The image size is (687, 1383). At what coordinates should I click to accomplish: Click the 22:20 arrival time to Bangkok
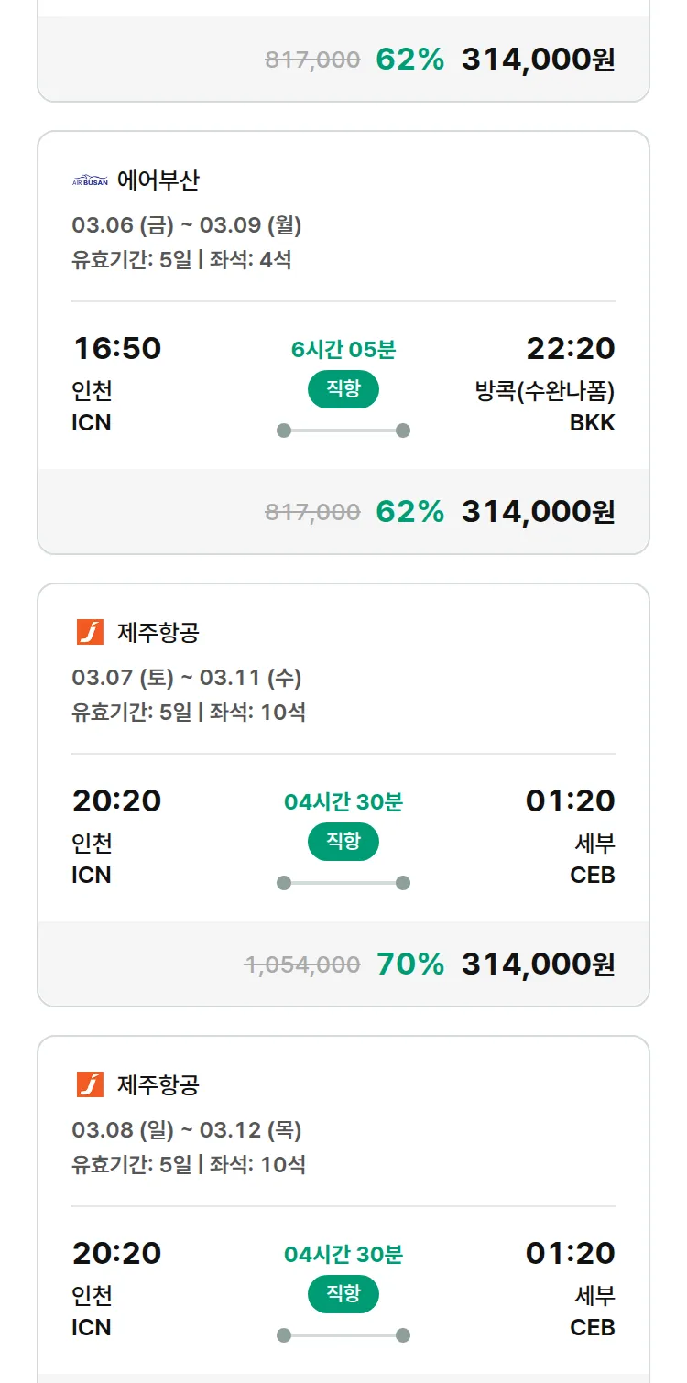[x=570, y=349]
